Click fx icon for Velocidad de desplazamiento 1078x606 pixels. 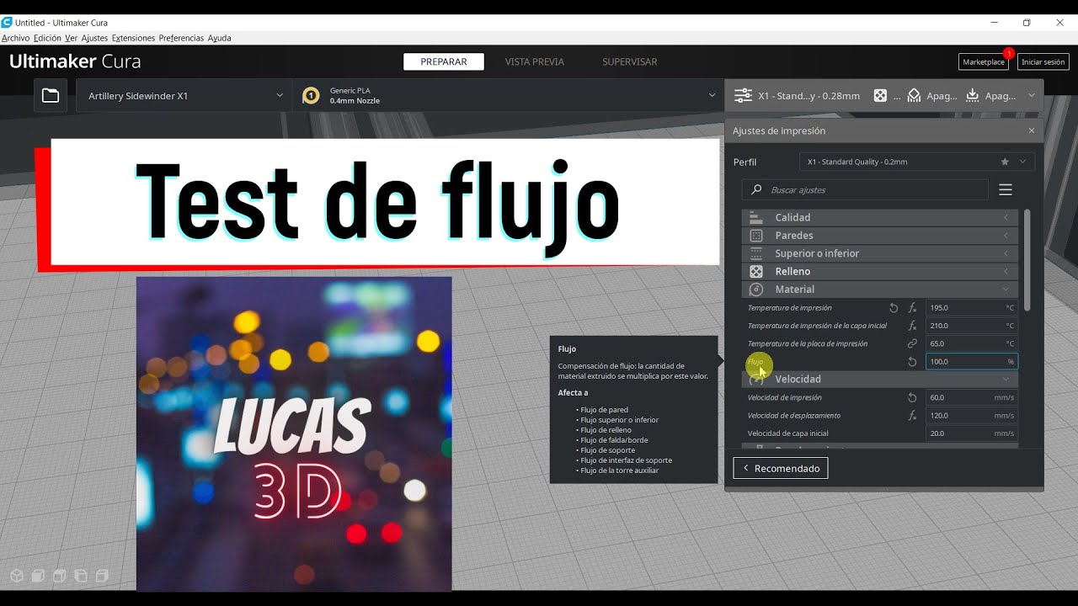pyautogui.click(x=912, y=416)
